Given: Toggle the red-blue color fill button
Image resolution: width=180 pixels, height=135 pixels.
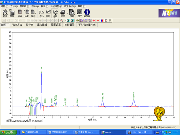Looking at the screenshot, I should point(102,20).
